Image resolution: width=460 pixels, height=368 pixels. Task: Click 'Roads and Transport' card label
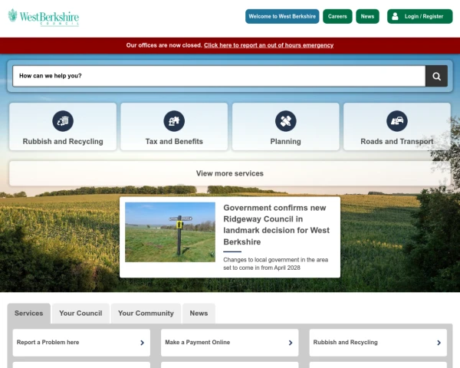397,141
